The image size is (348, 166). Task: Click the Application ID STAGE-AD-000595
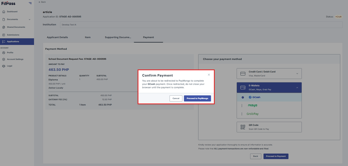tap(70, 17)
